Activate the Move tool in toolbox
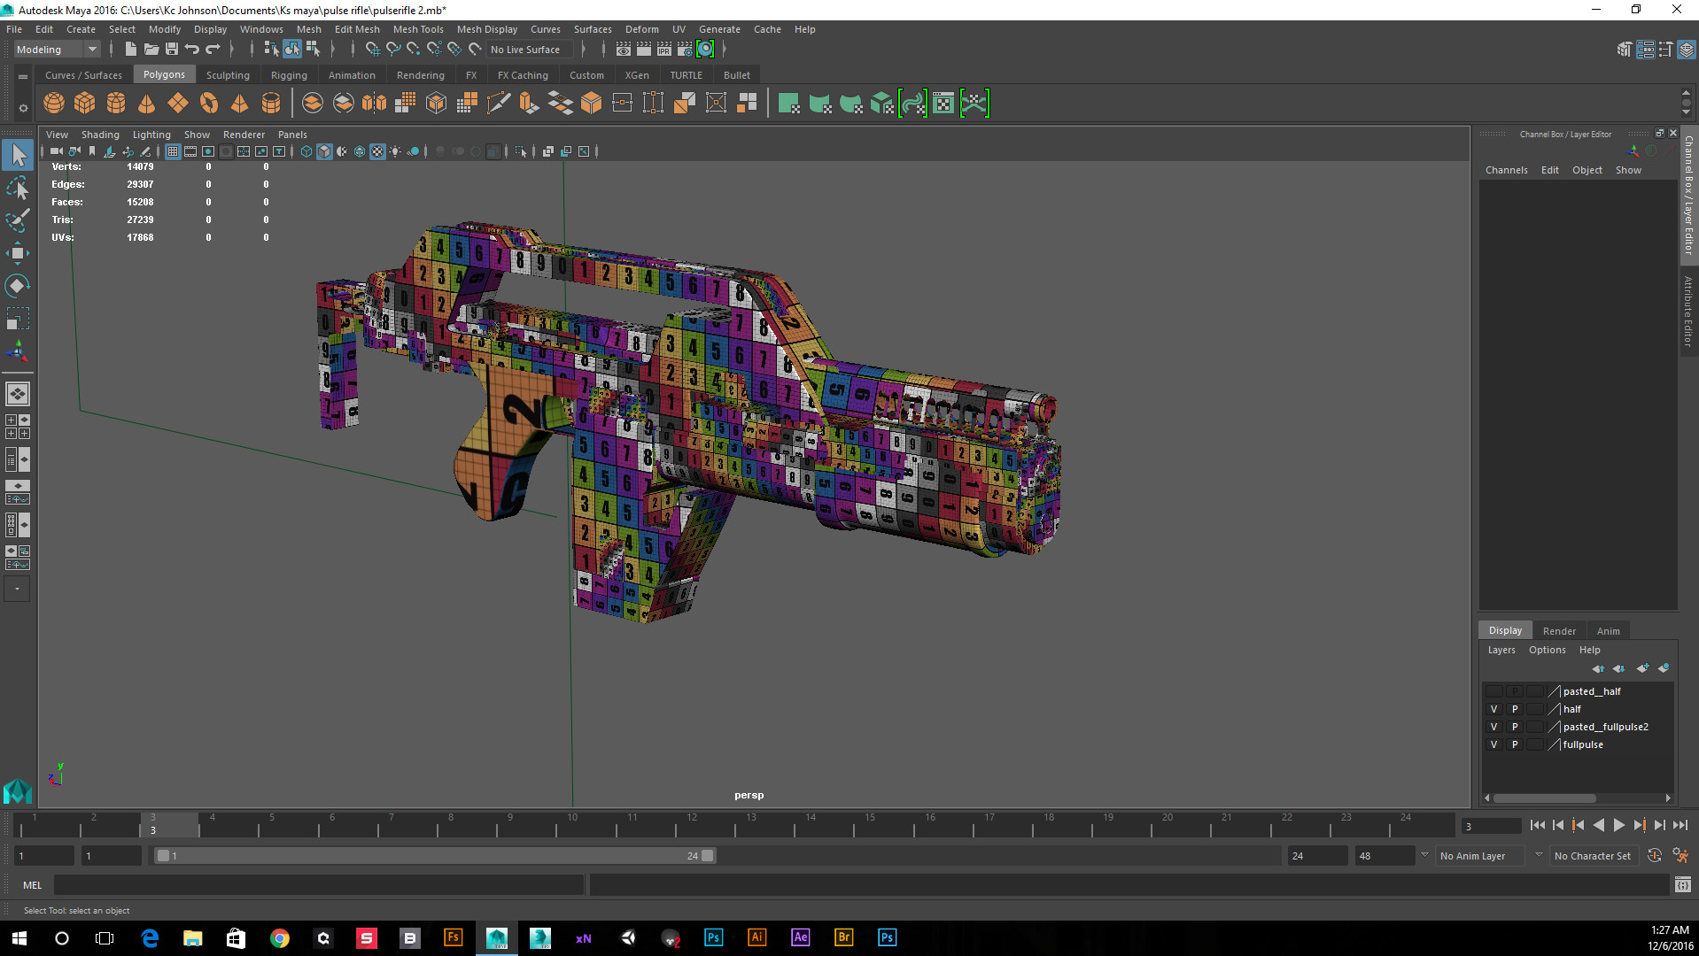Viewport: 1699px width, 956px height. click(x=18, y=253)
